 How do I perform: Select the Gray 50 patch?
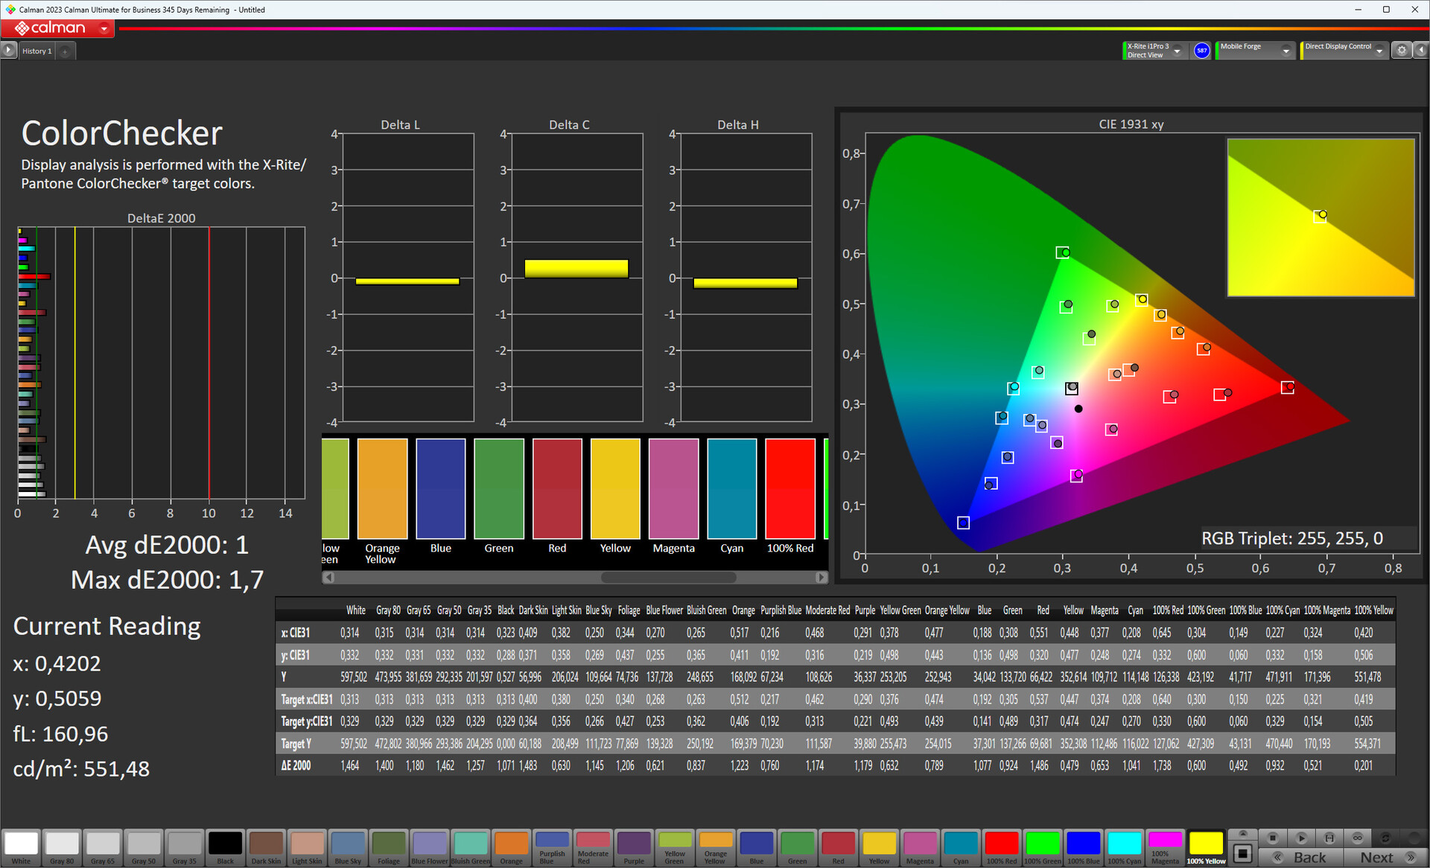[x=144, y=848]
